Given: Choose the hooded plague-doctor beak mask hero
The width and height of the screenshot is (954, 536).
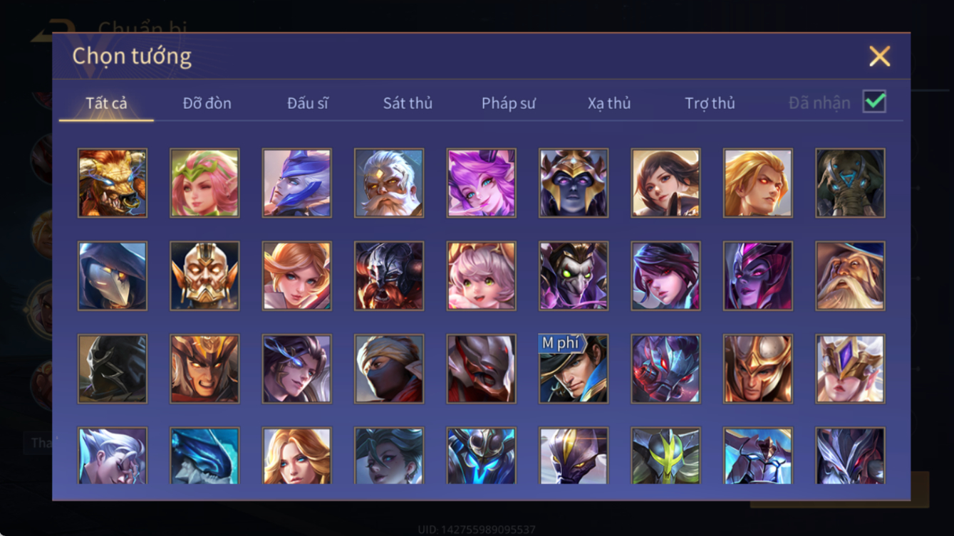Looking at the screenshot, I should [113, 275].
